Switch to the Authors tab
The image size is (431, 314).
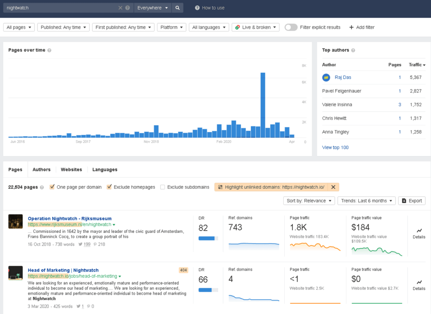[41, 170]
